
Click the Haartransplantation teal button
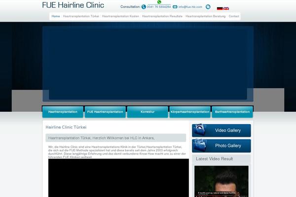63,112
